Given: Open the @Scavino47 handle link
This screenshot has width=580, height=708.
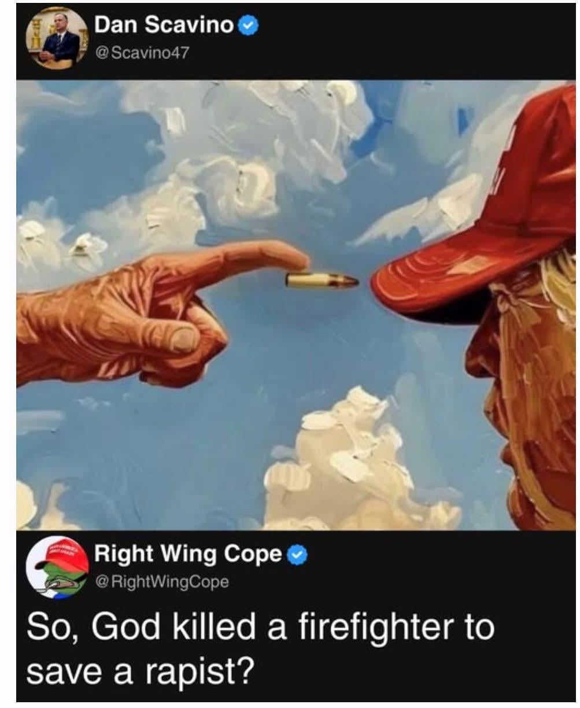Looking at the screenshot, I should (141, 54).
